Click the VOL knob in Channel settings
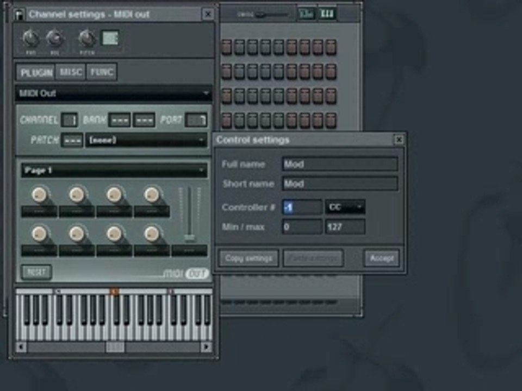 coord(54,39)
